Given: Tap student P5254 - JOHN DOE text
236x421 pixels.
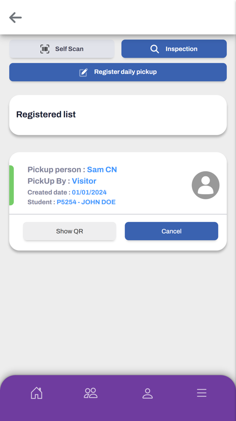Looking at the screenshot, I should click(86, 202).
